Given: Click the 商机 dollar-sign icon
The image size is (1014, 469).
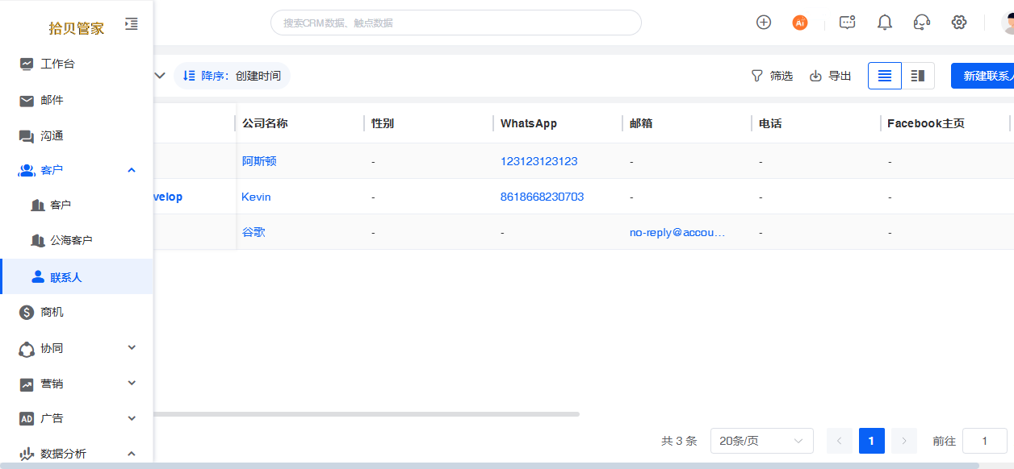Looking at the screenshot, I should pos(27,313).
